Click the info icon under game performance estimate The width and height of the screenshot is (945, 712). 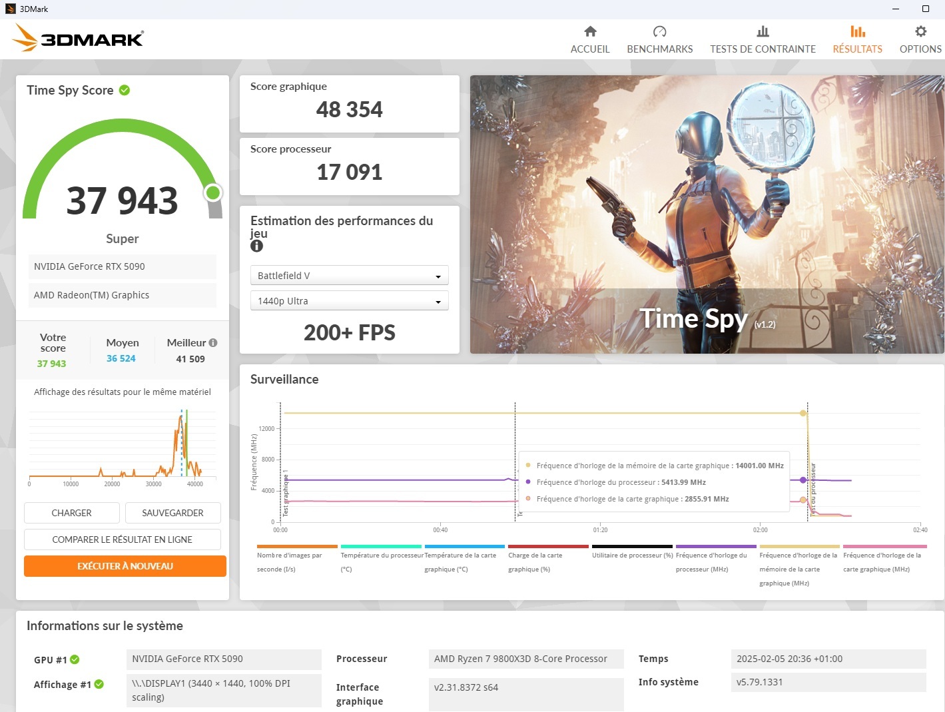pos(256,246)
